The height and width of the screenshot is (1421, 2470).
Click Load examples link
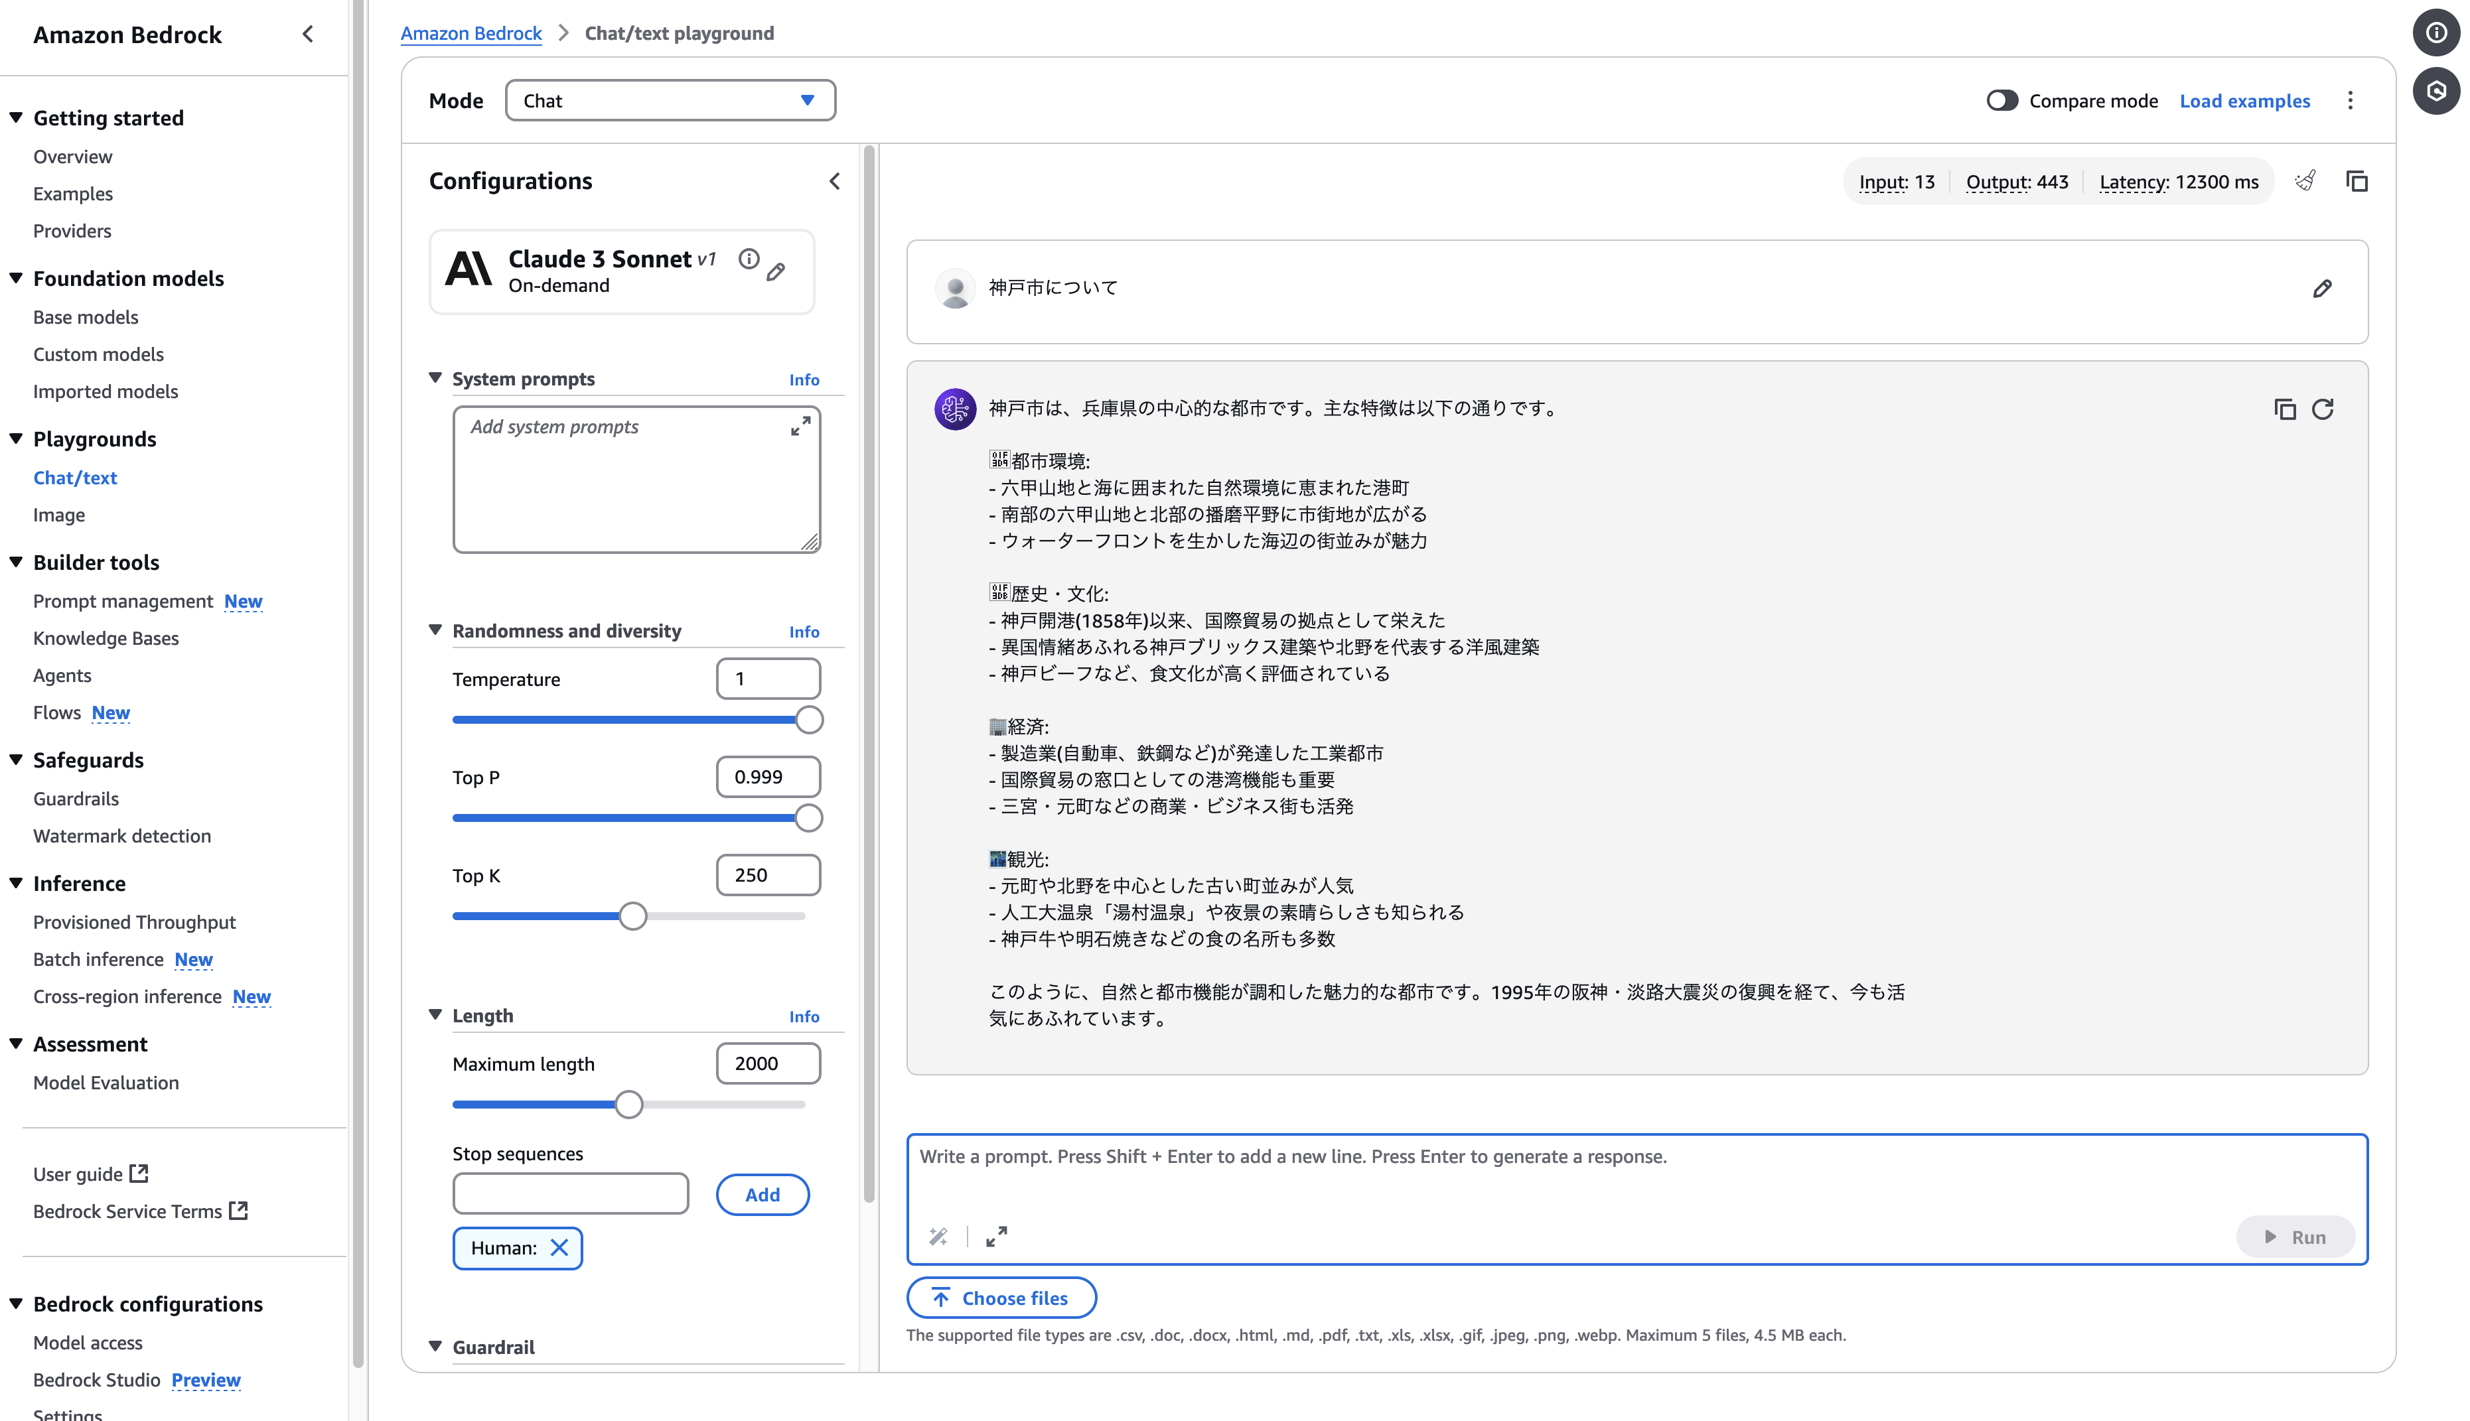pos(2244,101)
